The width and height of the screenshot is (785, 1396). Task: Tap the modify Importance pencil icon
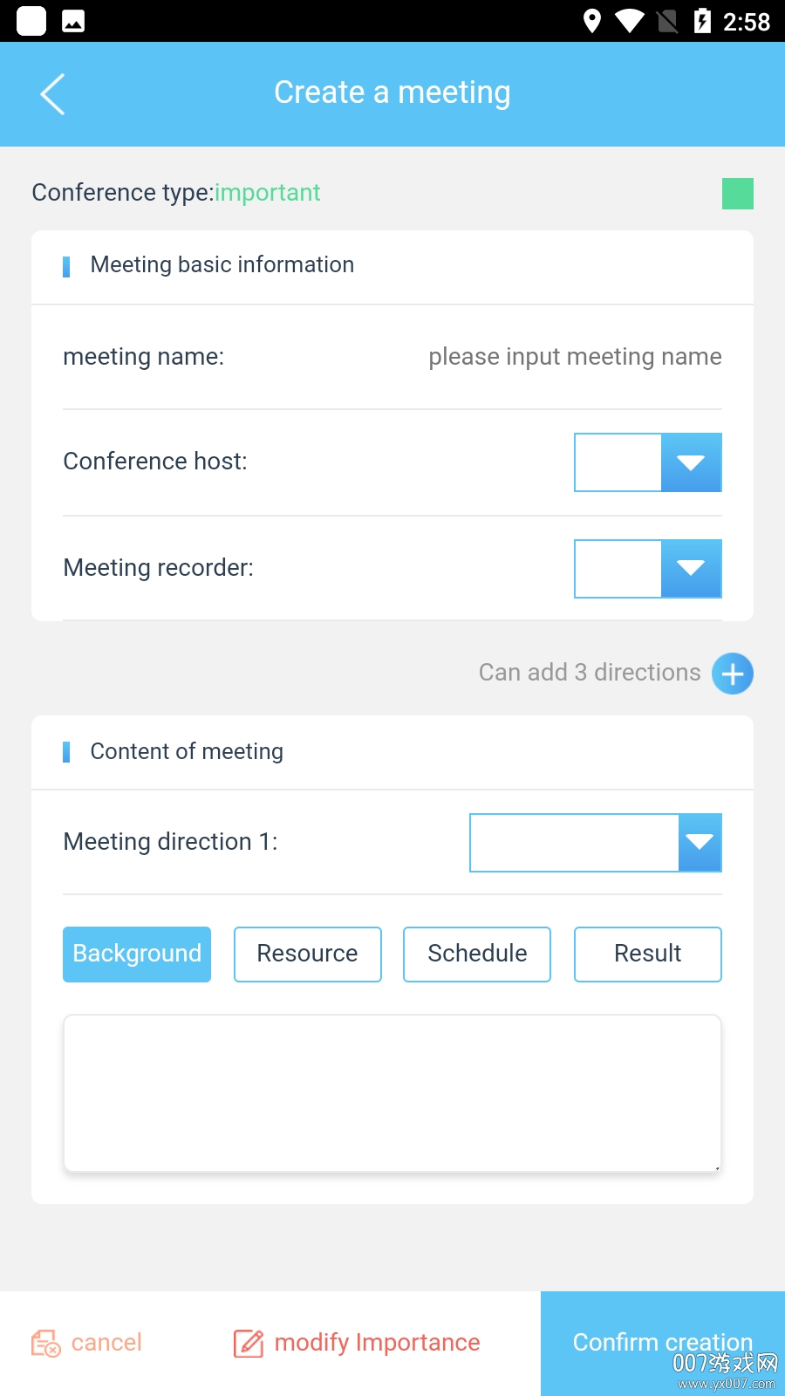point(249,1343)
